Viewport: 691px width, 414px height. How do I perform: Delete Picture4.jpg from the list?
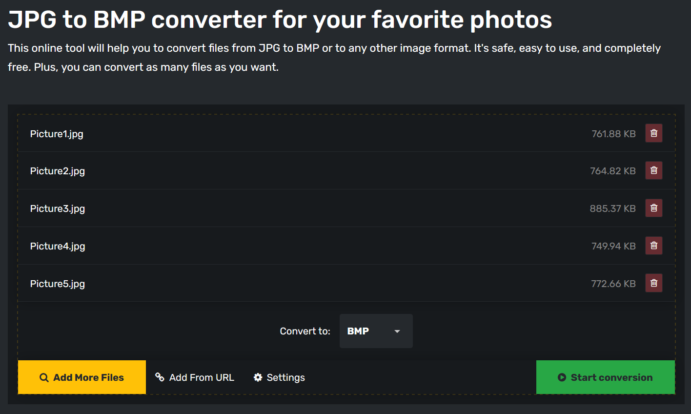coord(654,246)
